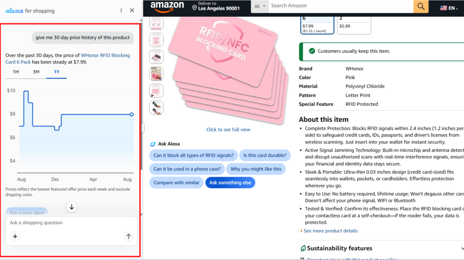Ask Is this card durable
This screenshot has height=260, width=464.
click(265, 155)
